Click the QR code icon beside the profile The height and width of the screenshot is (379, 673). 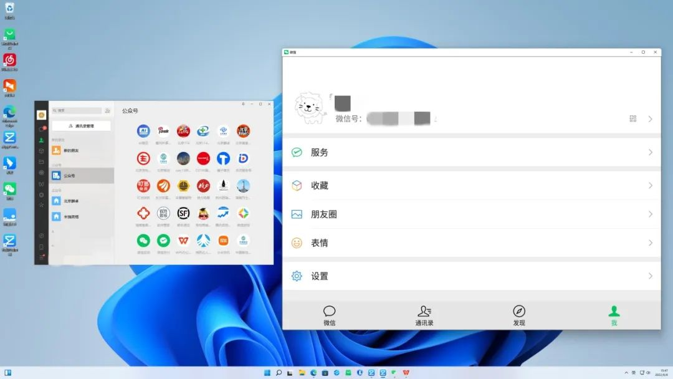coord(633,118)
